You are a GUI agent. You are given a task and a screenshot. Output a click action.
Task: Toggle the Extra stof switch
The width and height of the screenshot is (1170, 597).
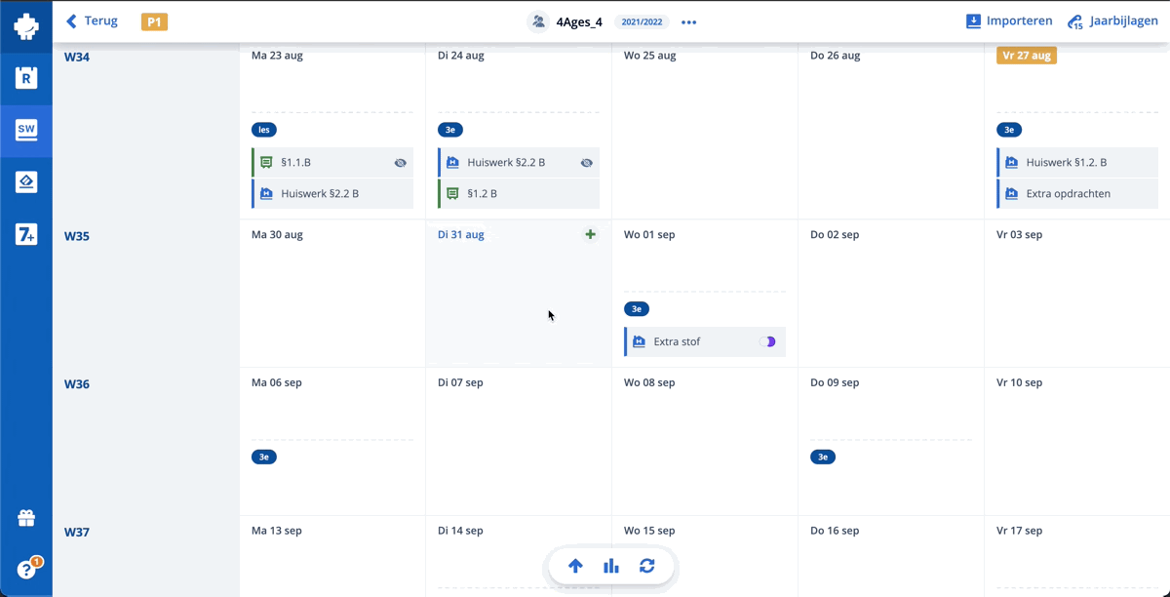767,342
